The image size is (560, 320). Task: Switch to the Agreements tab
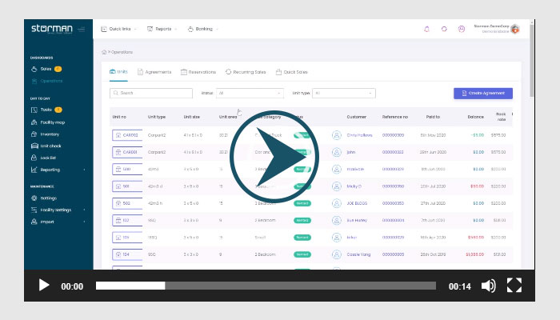[154, 72]
